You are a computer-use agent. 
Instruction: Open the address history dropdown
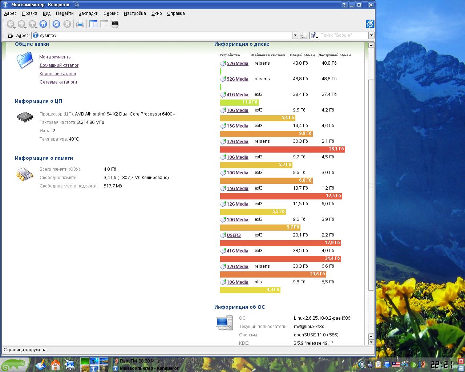tap(295, 36)
